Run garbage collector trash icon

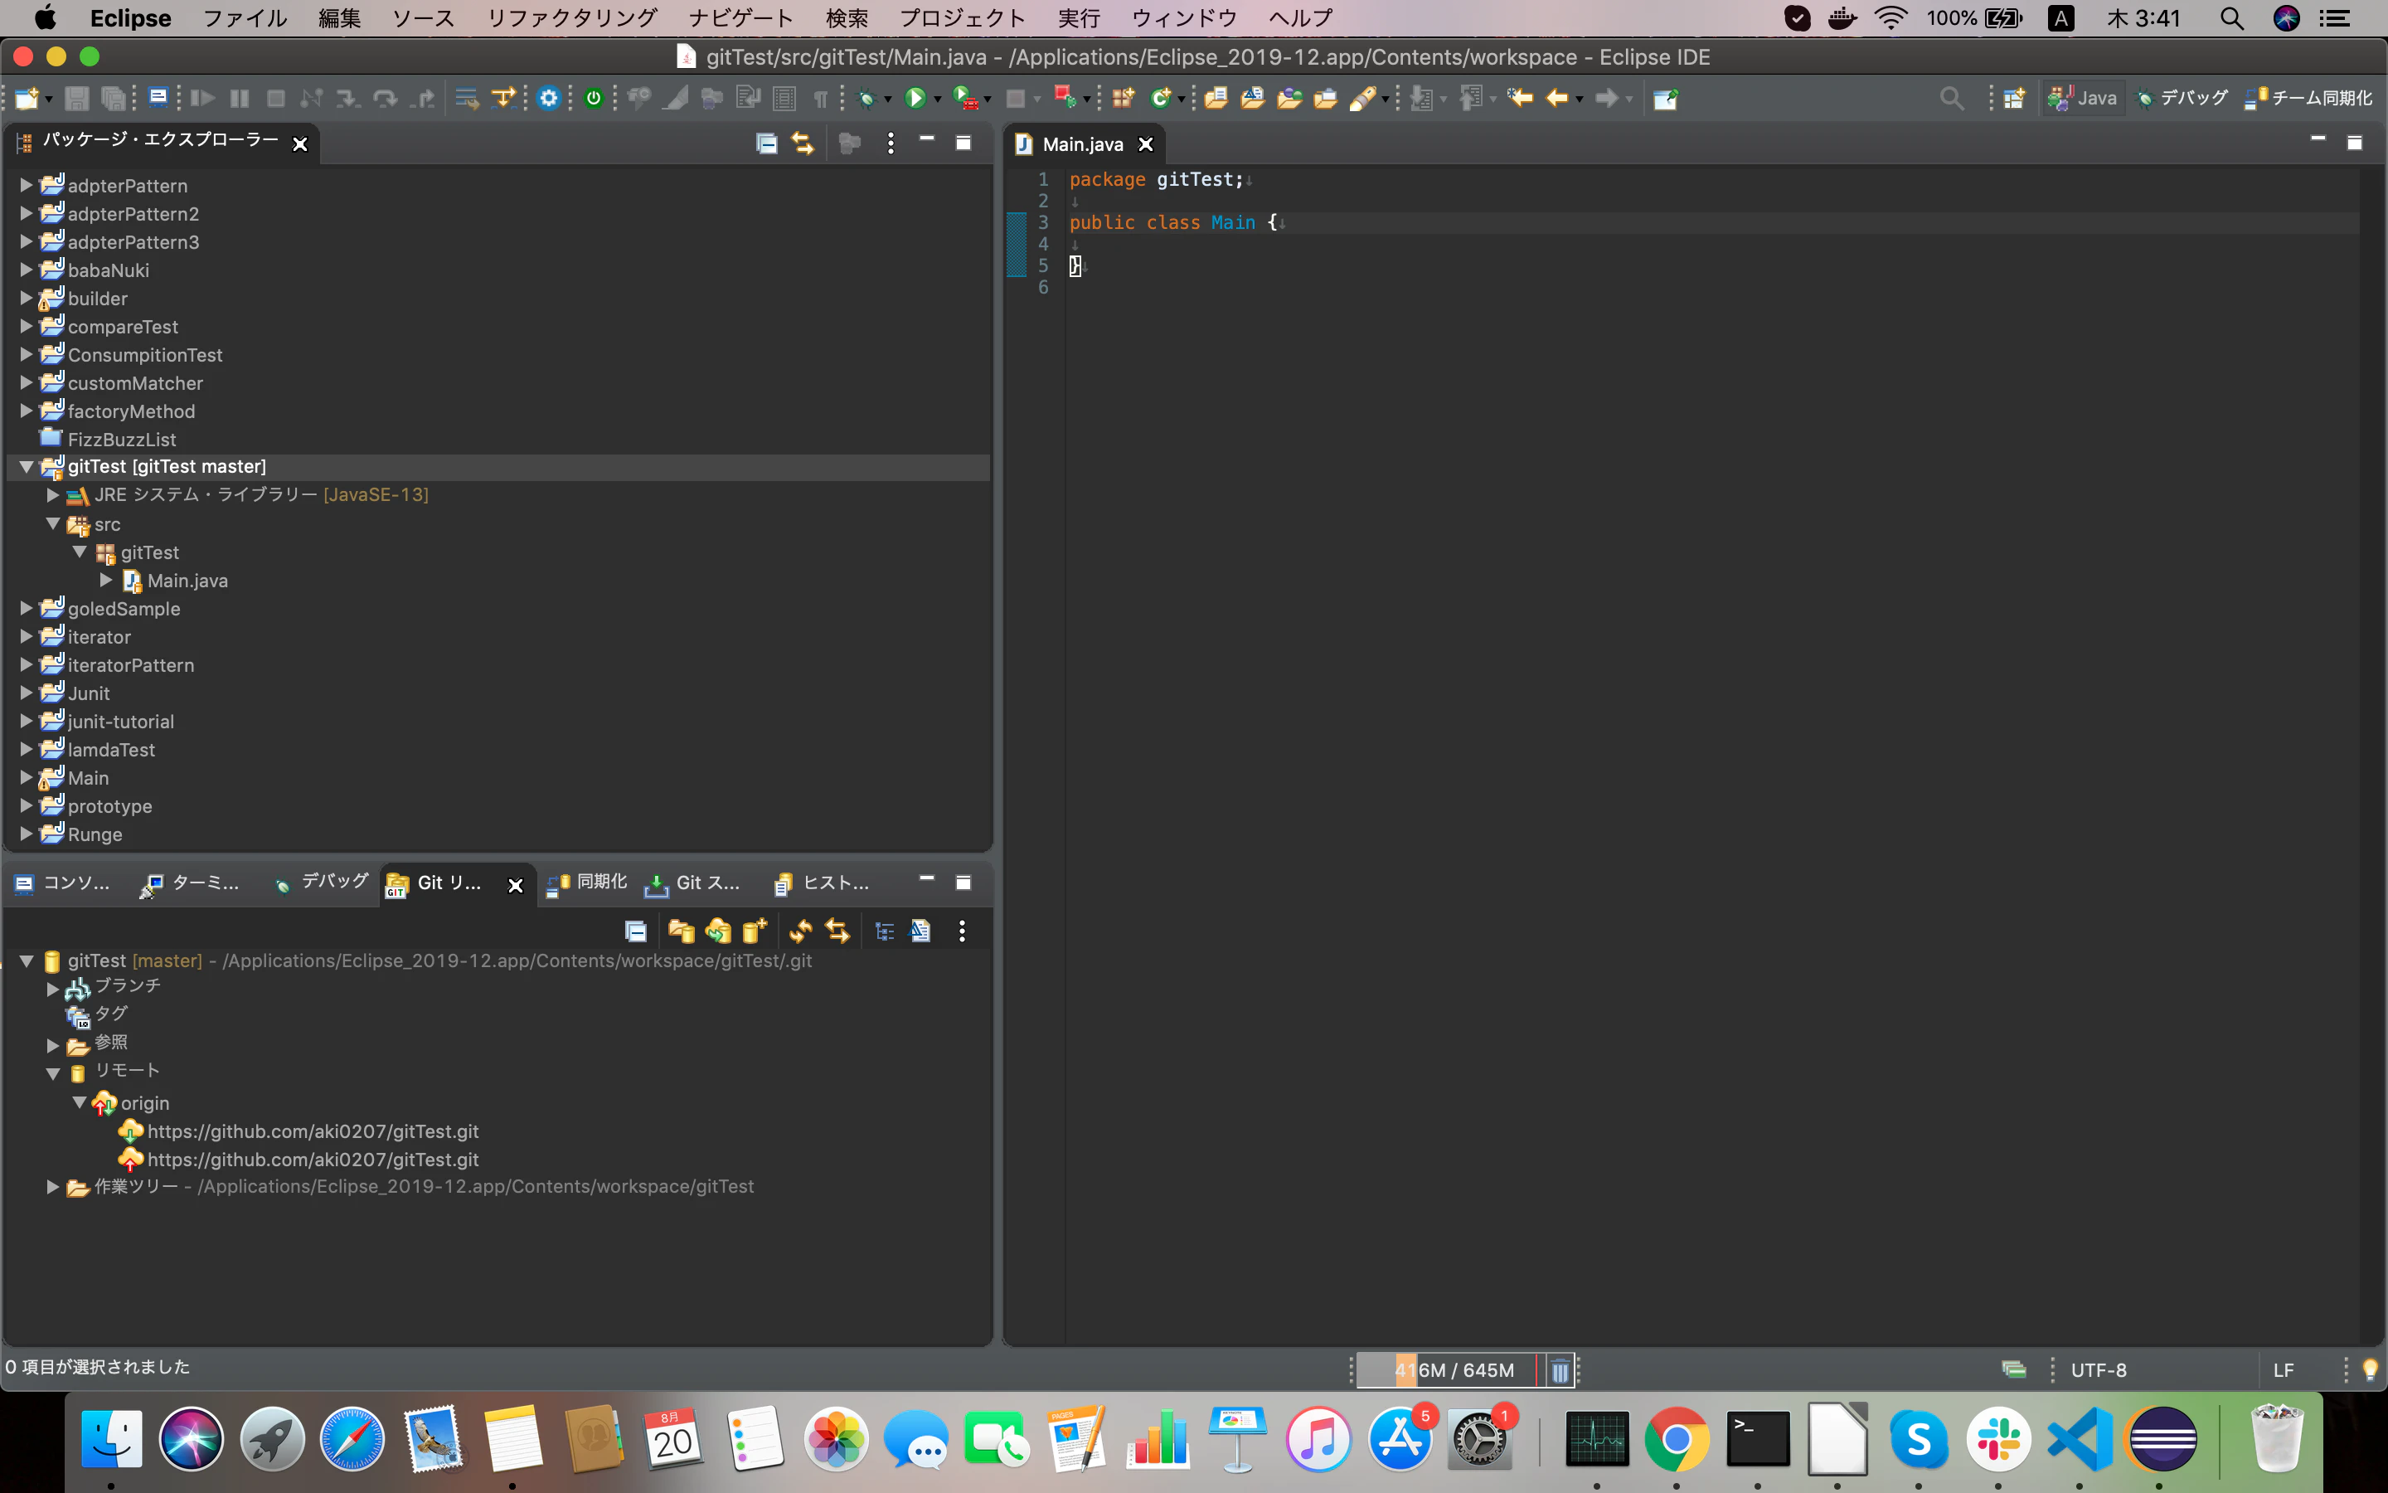[1560, 1370]
